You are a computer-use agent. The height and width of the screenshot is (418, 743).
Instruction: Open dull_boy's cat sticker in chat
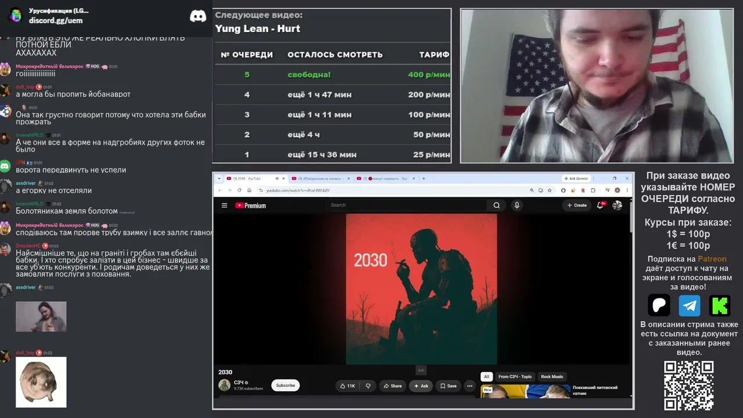click(x=41, y=382)
